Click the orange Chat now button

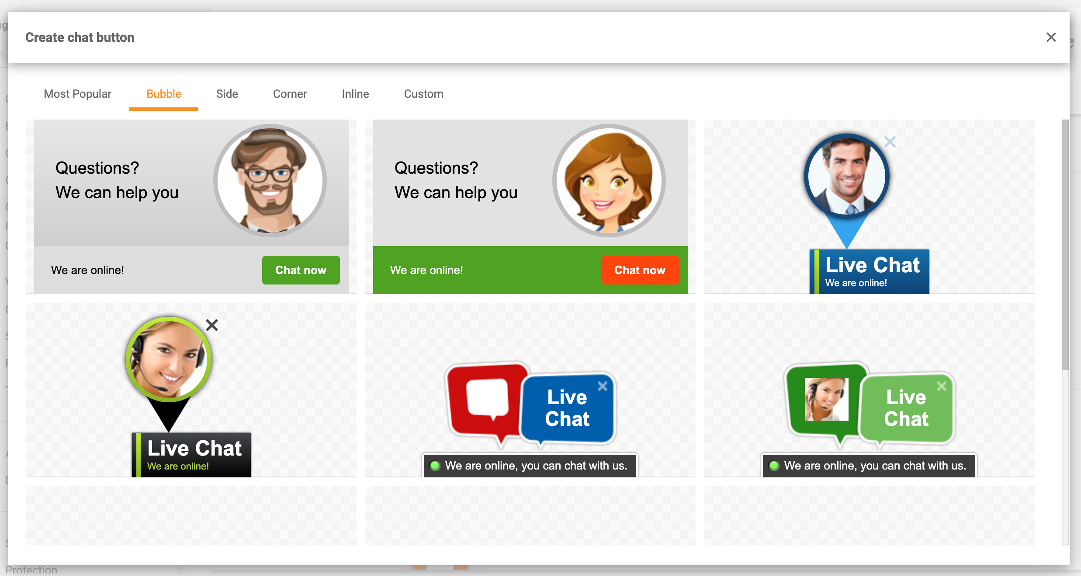click(x=640, y=270)
